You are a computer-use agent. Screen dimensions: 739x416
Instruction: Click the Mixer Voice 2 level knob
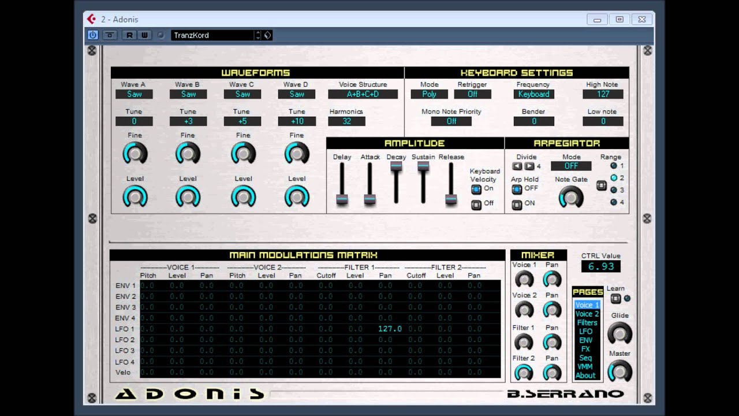[524, 310]
